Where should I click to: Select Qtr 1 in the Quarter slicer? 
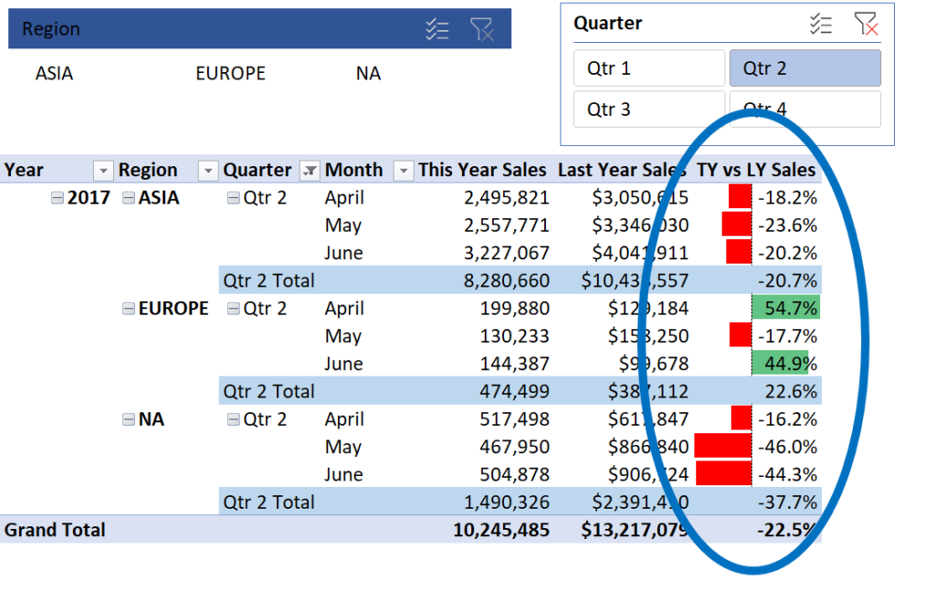[648, 68]
